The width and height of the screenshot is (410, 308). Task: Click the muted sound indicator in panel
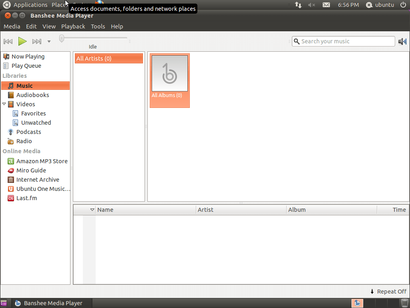[x=312, y=5]
